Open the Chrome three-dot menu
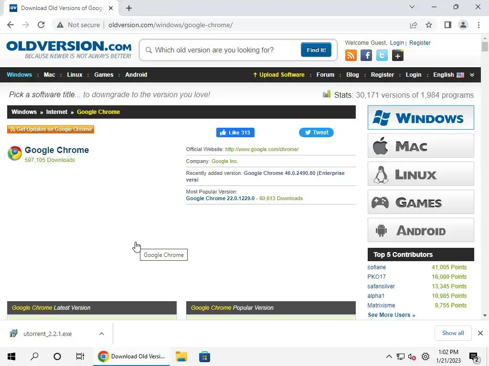489x366 pixels. (x=478, y=25)
